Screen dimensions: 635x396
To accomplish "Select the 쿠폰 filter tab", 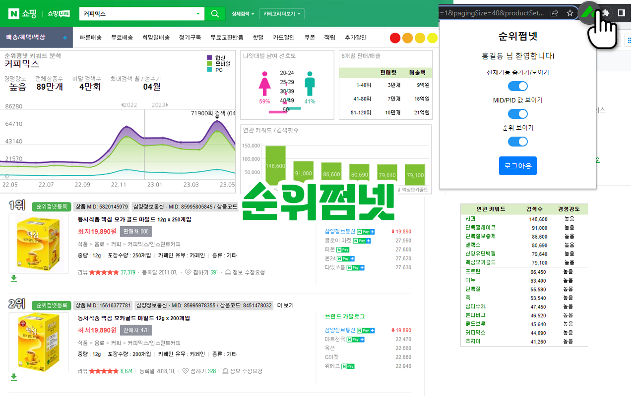I will point(310,38).
